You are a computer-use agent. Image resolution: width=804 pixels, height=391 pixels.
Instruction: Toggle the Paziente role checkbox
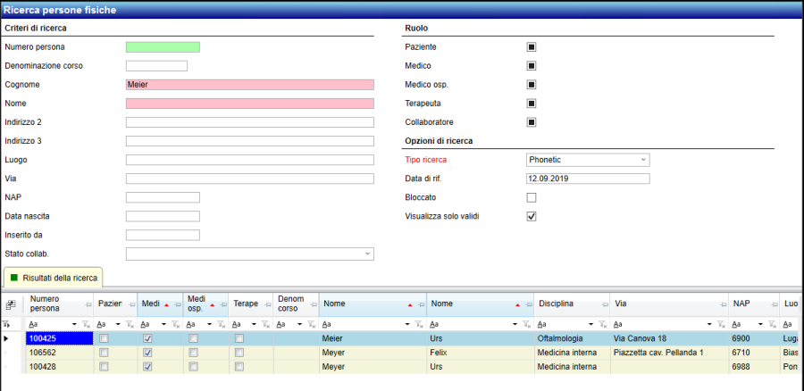[531, 46]
